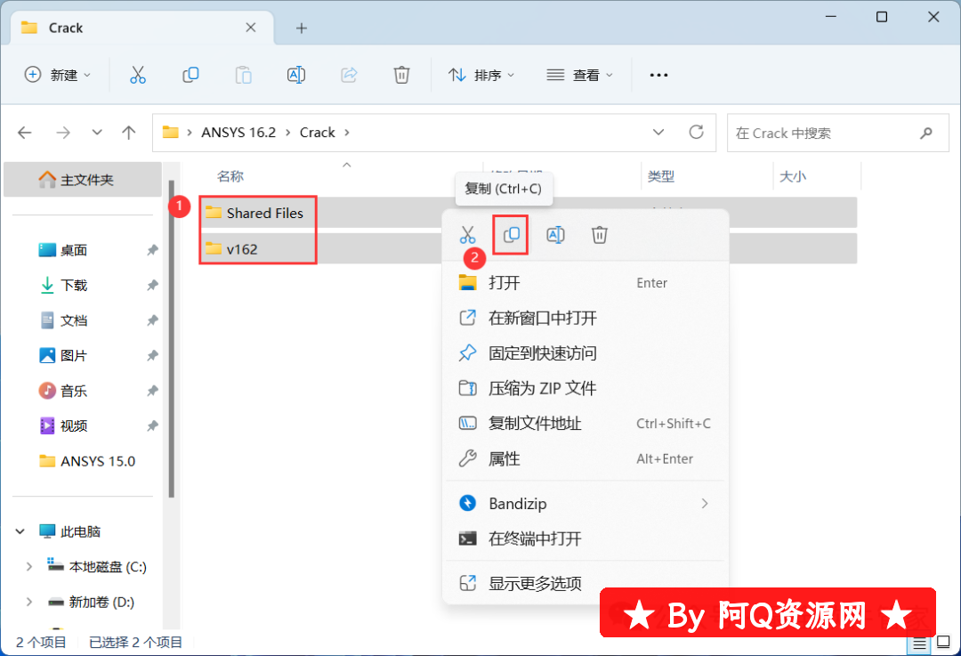Expand 新加卷 (D:) tree node
The width and height of the screenshot is (961, 656).
point(28,602)
